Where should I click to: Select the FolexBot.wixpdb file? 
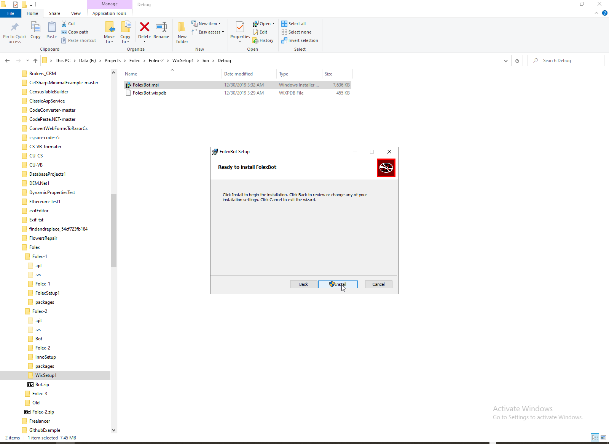pyautogui.click(x=237, y=93)
